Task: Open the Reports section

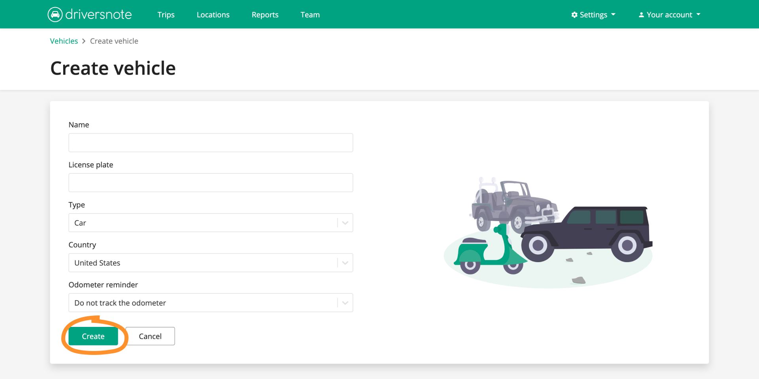Action: [x=265, y=15]
